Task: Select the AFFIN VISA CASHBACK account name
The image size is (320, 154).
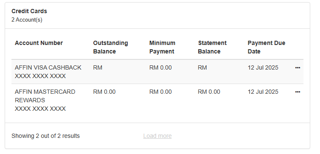Action: (x=48, y=67)
